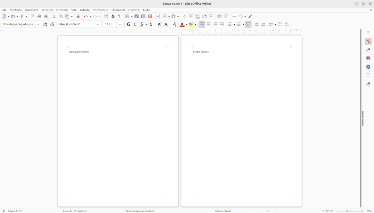Insert a comment using toolbar icon
374x213 pixels.
click(x=219, y=16)
